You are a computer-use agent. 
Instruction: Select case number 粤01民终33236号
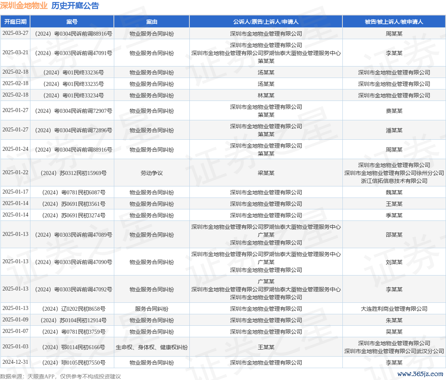tap(74, 72)
